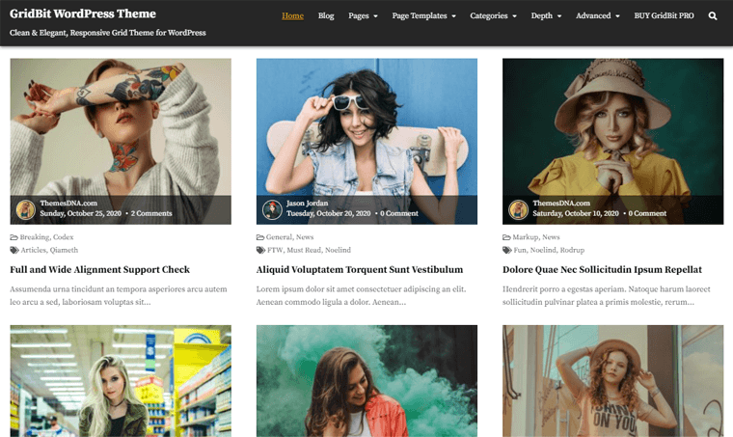Open post Full and Wide Alignment Support Check

coord(99,270)
